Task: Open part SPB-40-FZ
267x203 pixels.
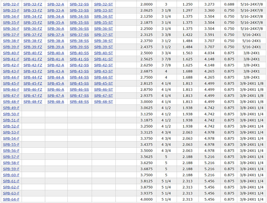Action: [33, 53]
